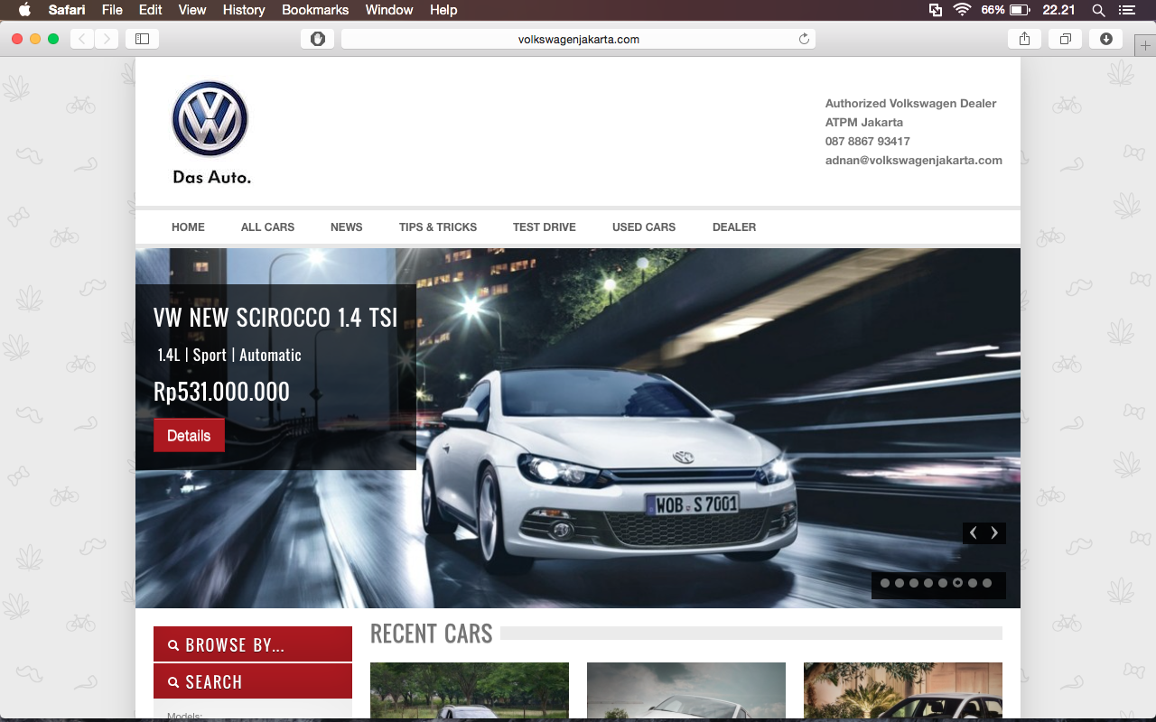Image resolution: width=1156 pixels, height=722 pixels.
Task: Go to previous slide arrow on carousel
Action: coord(974,532)
